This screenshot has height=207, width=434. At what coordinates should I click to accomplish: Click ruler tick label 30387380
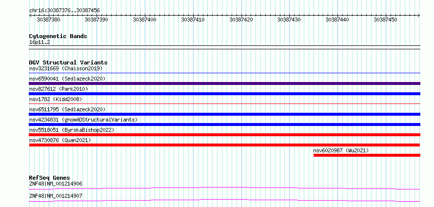(x=48, y=20)
